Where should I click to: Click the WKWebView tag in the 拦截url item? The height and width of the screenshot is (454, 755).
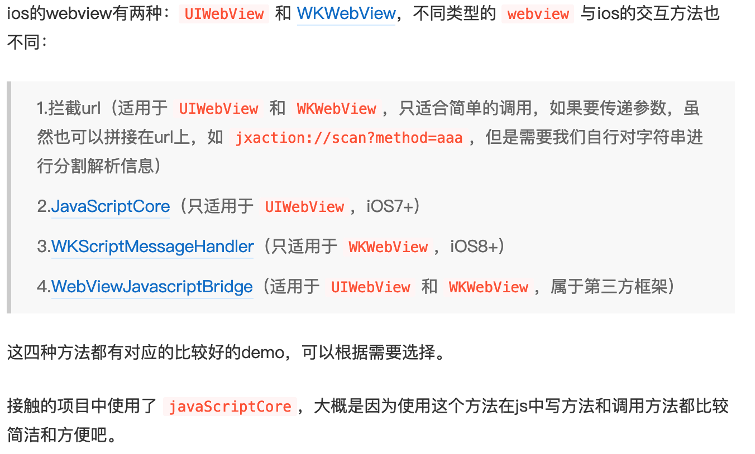click(x=336, y=109)
